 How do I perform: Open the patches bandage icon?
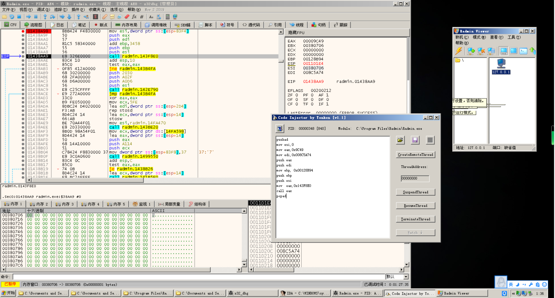104,17
